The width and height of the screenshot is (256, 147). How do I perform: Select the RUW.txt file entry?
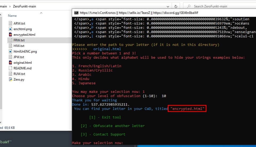coord(19,74)
